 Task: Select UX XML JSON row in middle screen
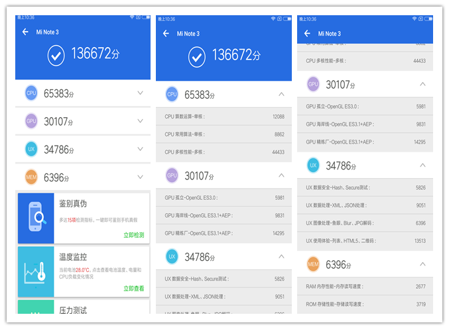pos(224,297)
